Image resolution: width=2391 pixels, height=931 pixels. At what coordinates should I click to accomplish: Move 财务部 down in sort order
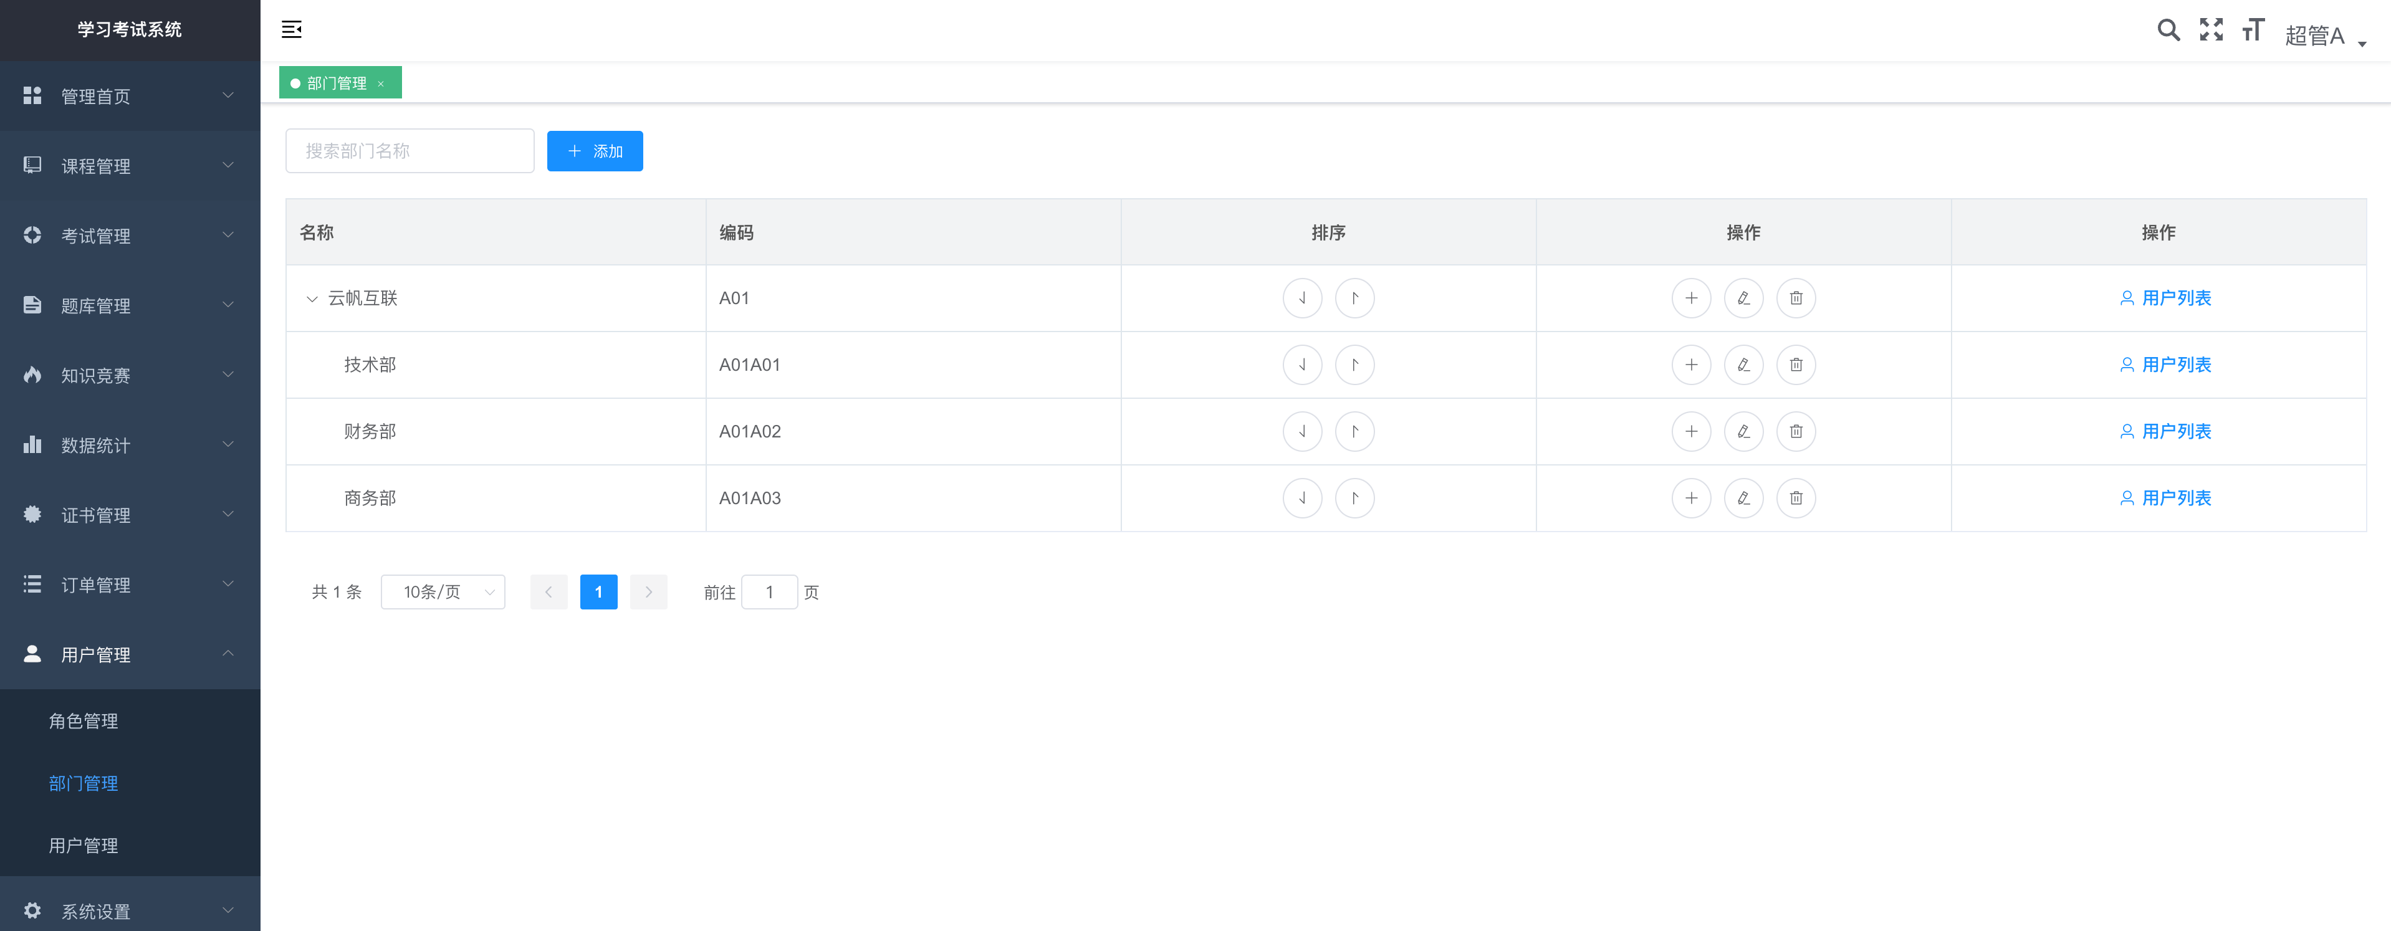click(x=1302, y=432)
